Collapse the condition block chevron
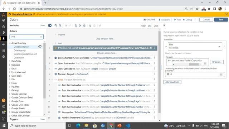229x129 pixels. [166, 47]
